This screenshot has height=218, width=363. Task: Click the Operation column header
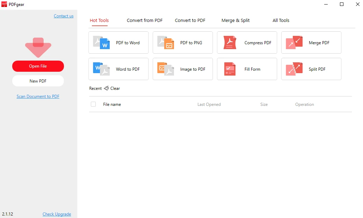point(305,104)
